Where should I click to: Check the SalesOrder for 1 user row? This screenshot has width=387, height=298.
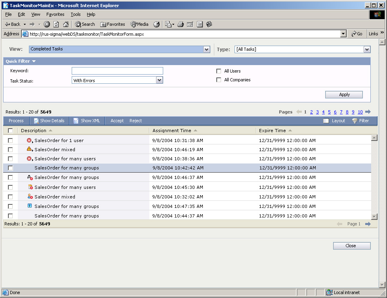10,140
